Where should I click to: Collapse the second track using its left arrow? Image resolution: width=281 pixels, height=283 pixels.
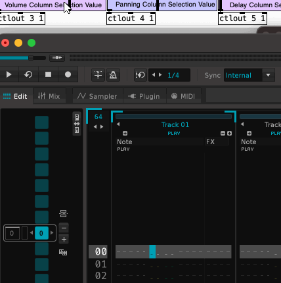[x=242, y=124]
